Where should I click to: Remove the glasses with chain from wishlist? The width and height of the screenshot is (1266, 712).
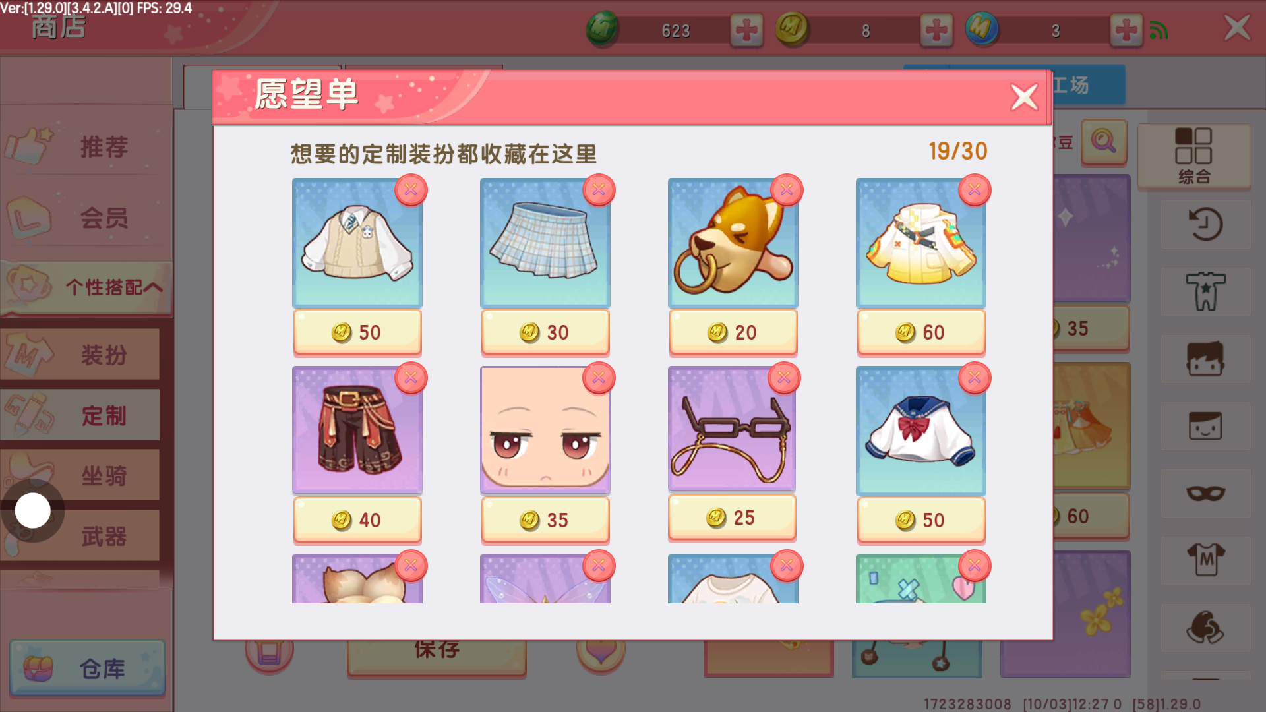(784, 378)
